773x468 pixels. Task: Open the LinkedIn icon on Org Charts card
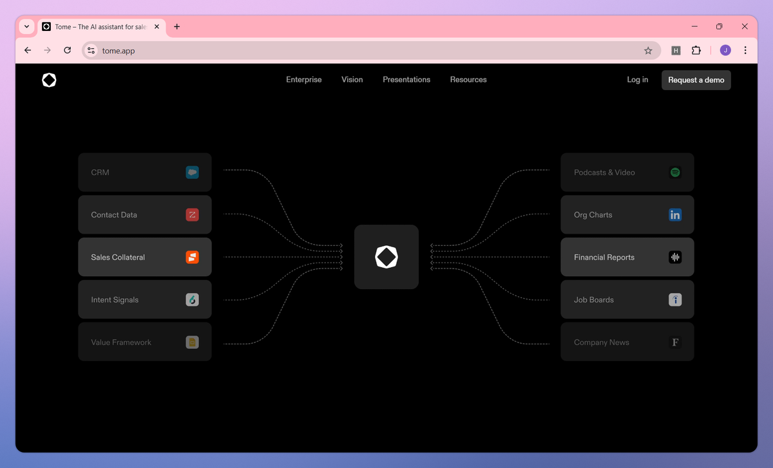[674, 214]
